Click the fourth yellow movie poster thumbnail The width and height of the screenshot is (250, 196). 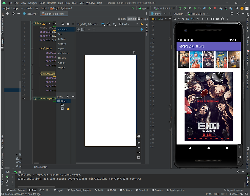point(221,59)
